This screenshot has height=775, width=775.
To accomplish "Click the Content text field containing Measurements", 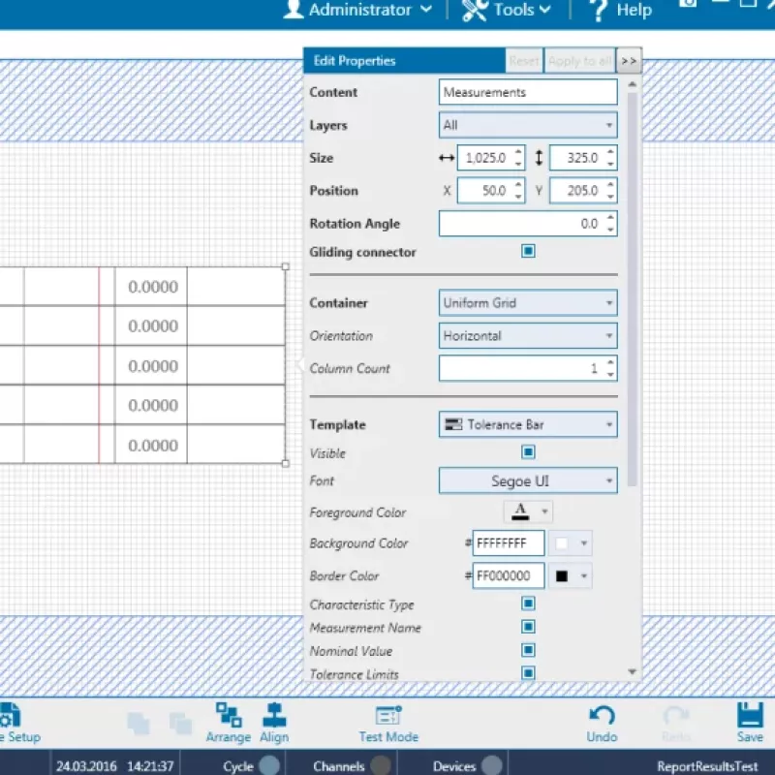I will tap(528, 93).
